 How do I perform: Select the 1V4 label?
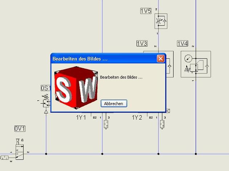[x=183, y=43]
